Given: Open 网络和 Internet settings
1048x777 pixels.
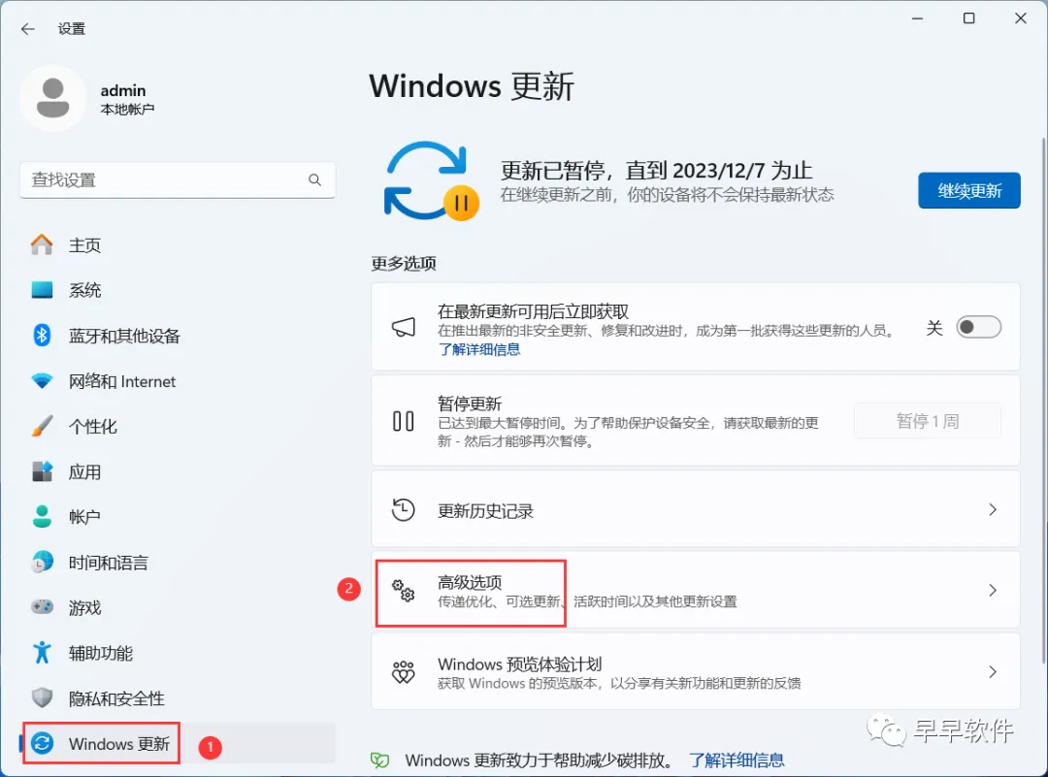Looking at the screenshot, I should click(178, 381).
